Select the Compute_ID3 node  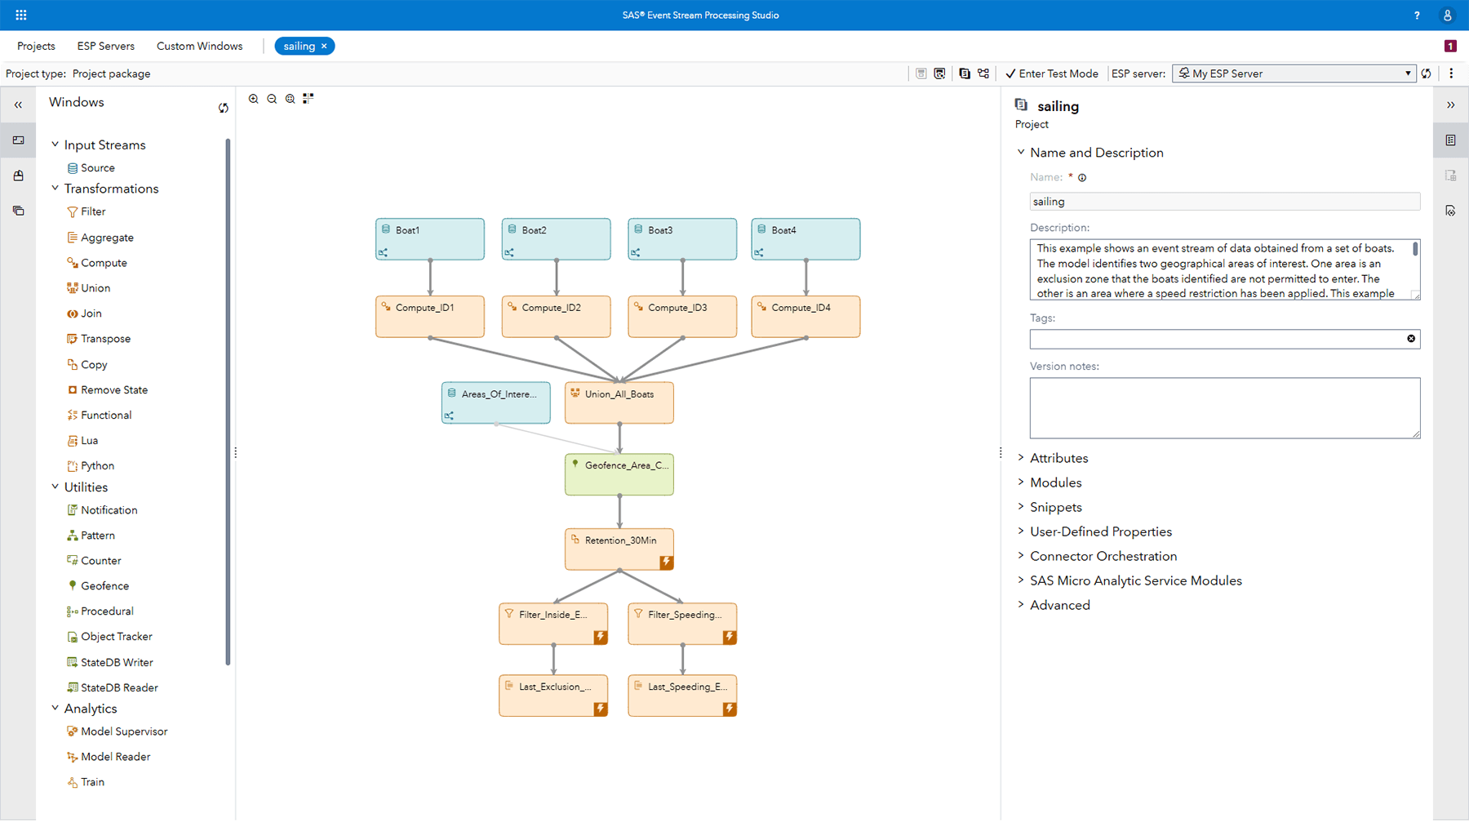(x=682, y=317)
